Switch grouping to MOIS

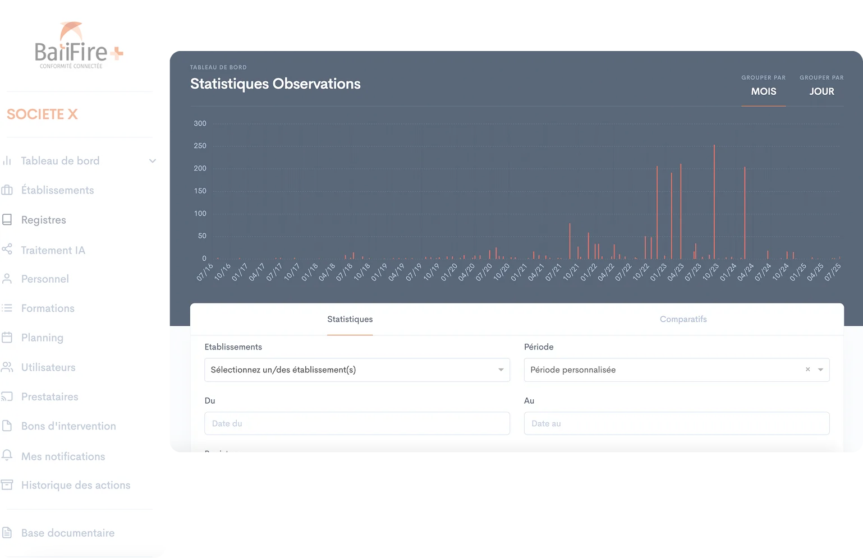(x=763, y=91)
